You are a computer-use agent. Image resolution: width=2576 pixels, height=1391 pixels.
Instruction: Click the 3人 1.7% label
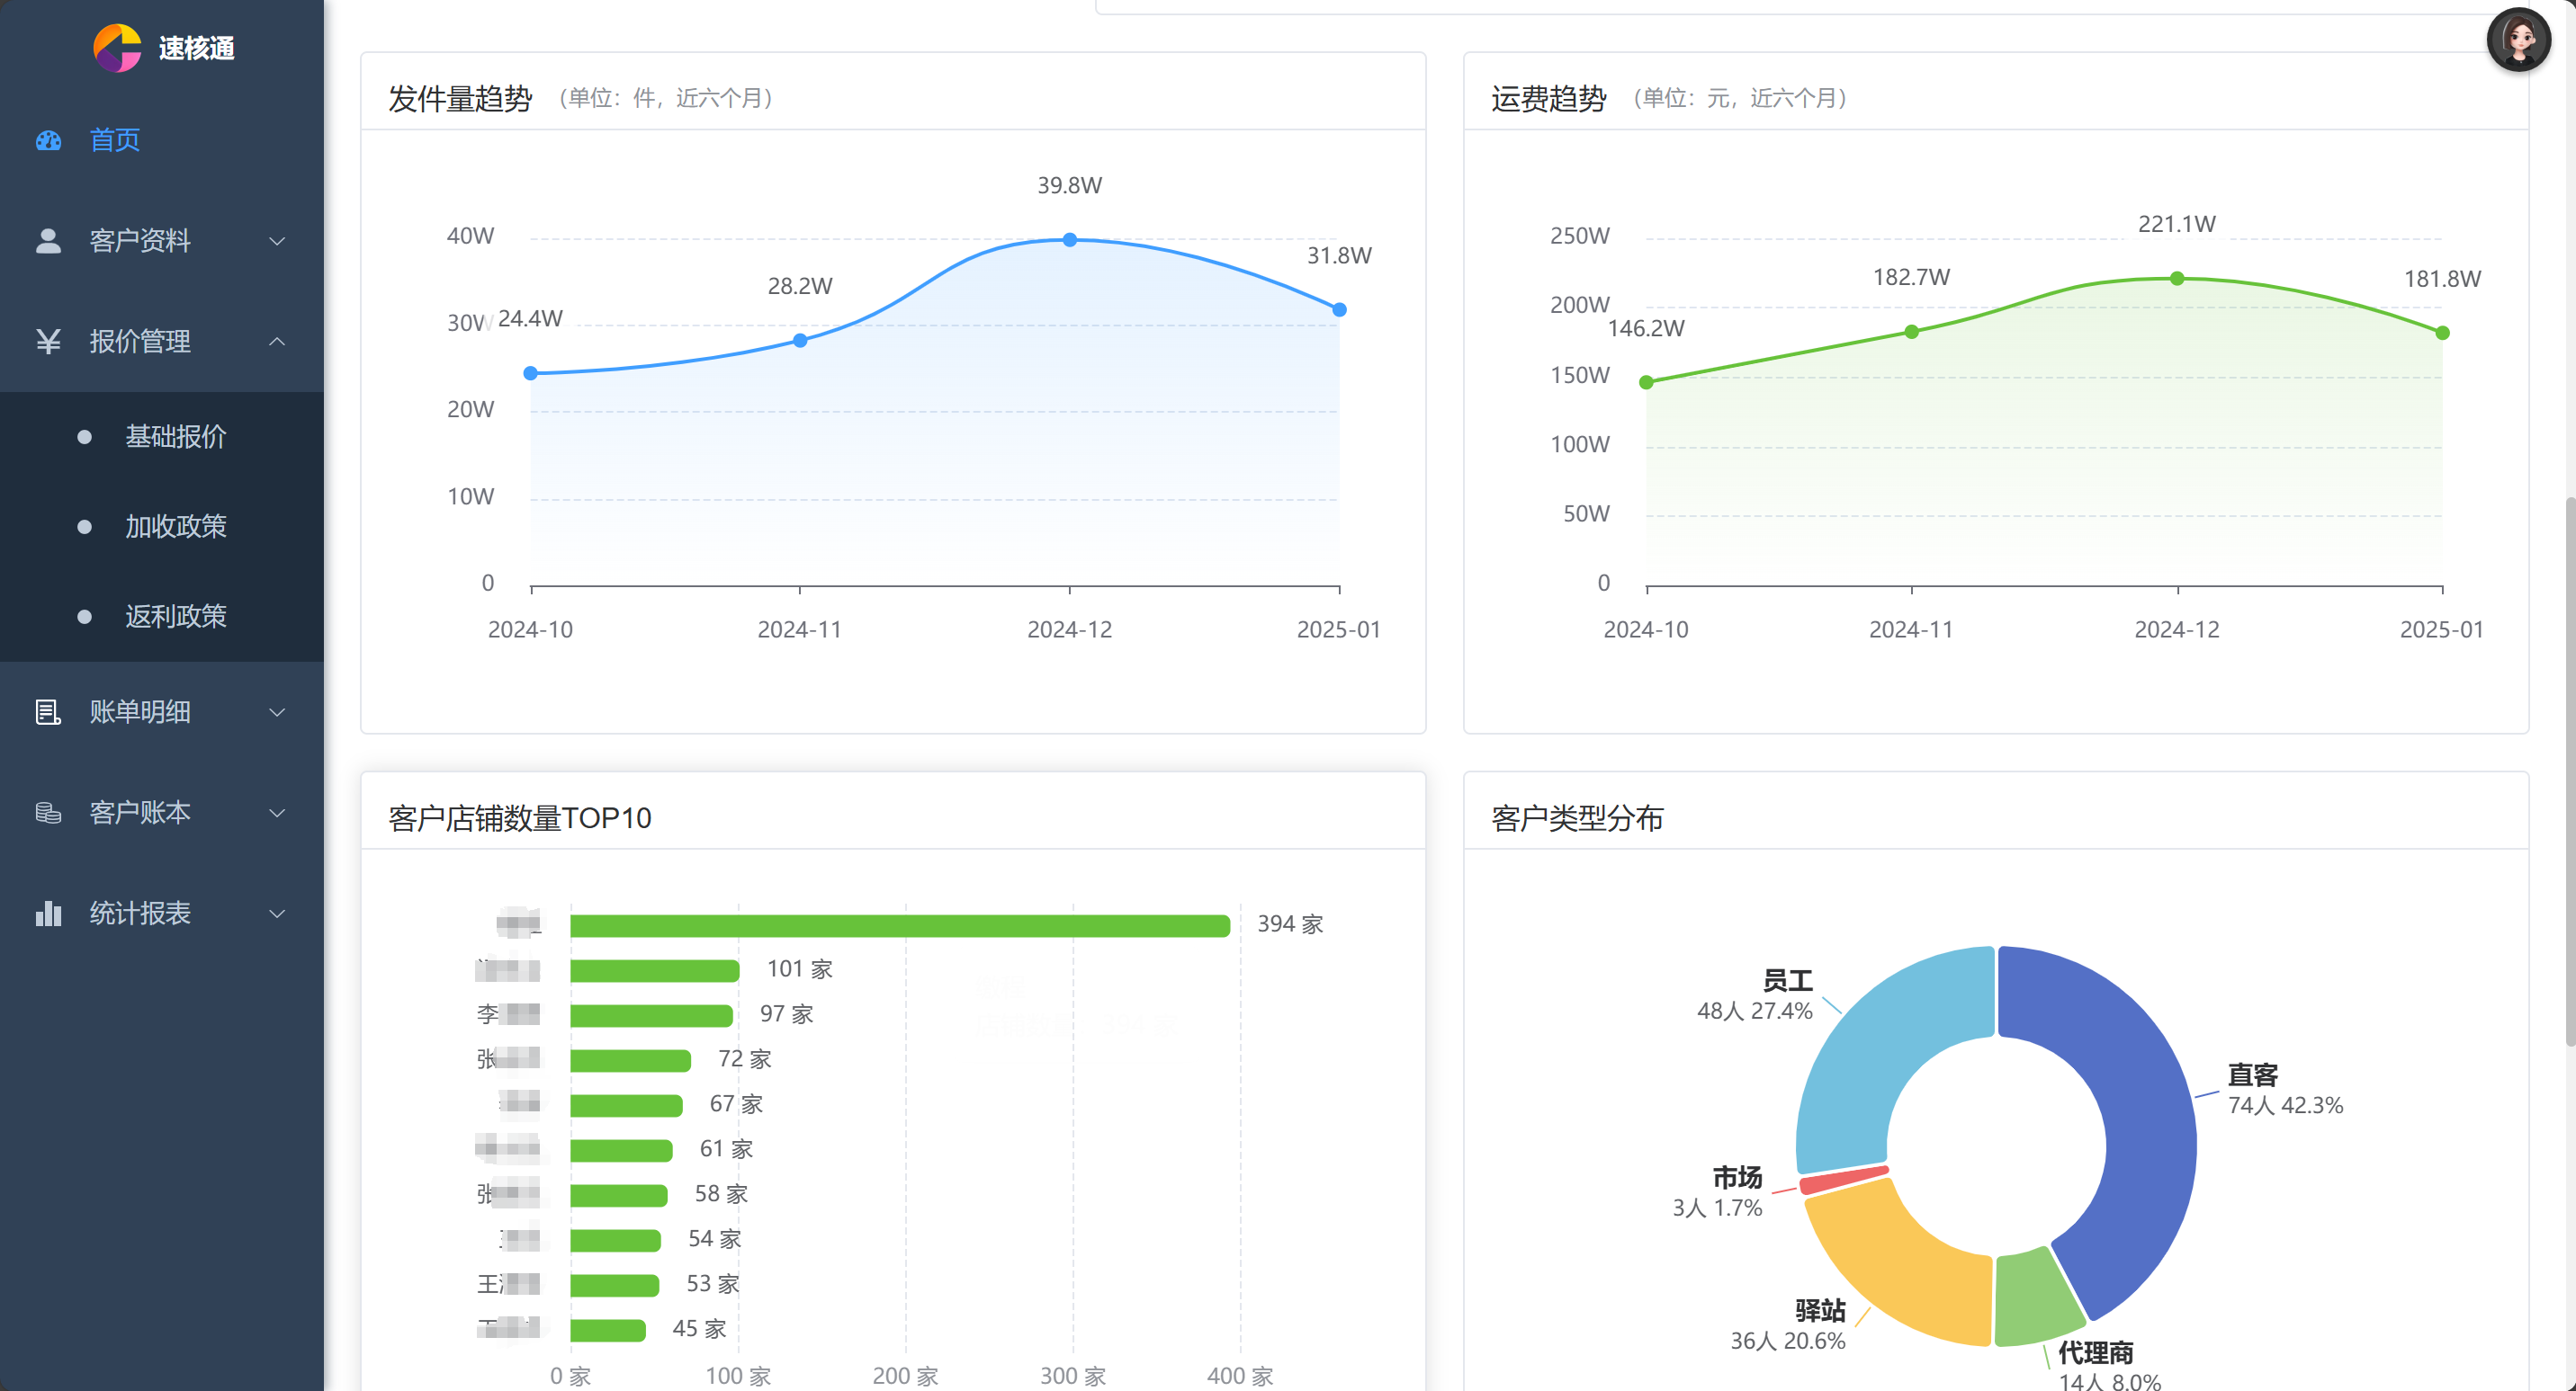pyautogui.click(x=1717, y=1208)
